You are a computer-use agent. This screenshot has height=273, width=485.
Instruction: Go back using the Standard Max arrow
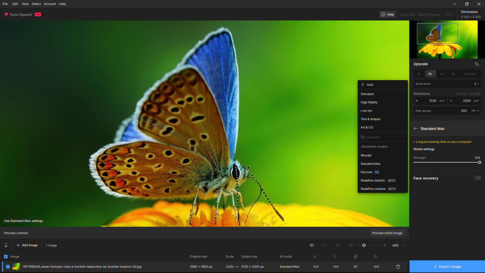[x=415, y=129]
